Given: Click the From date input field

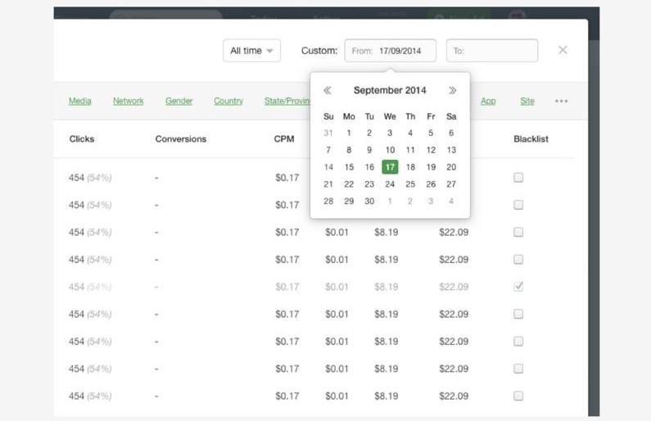Looking at the screenshot, I should coord(390,51).
